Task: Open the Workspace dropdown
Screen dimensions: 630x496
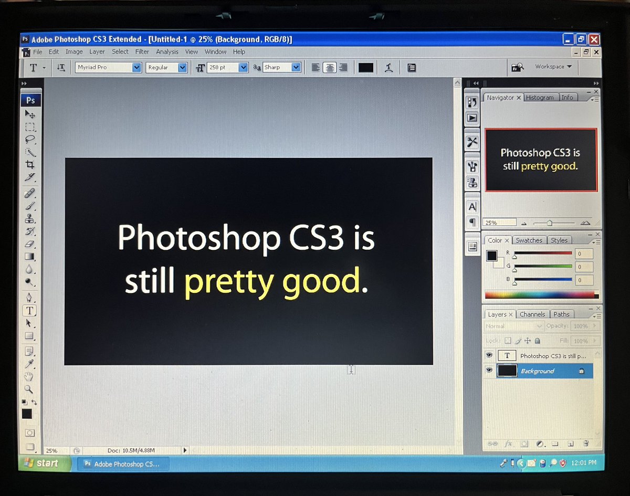Action: (x=553, y=67)
